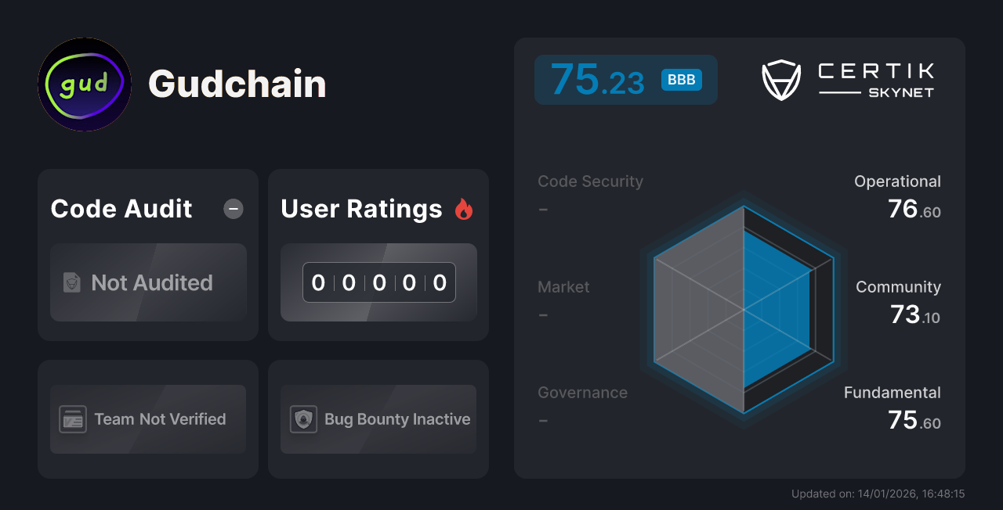Click the 75.23 score progress display
This screenshot has width=1003, height=510.
625,79
